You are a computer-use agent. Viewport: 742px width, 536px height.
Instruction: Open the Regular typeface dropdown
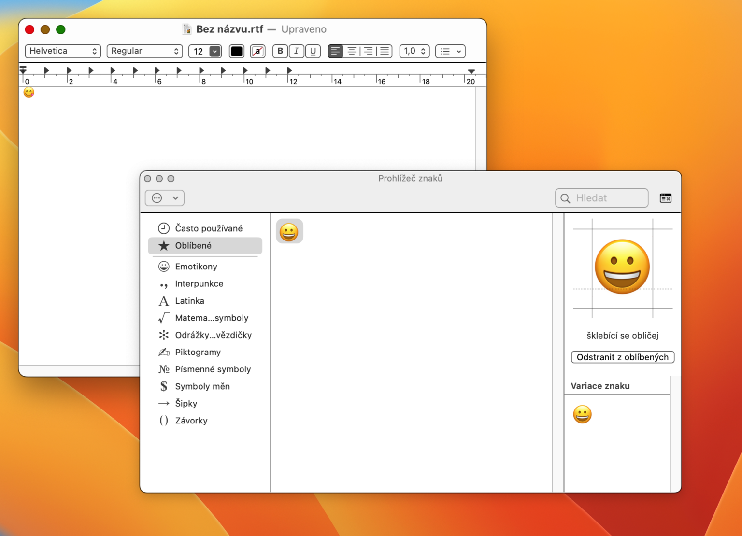click(x=144, y=51)
